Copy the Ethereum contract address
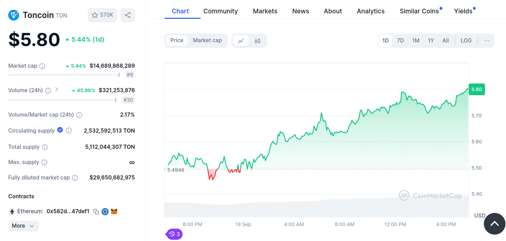Screen dimensions: 506x241 96,212
